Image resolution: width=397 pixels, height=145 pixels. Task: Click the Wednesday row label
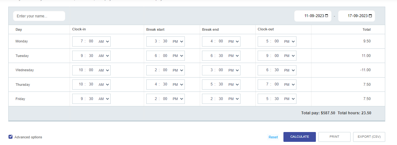[x=24, y=70]
